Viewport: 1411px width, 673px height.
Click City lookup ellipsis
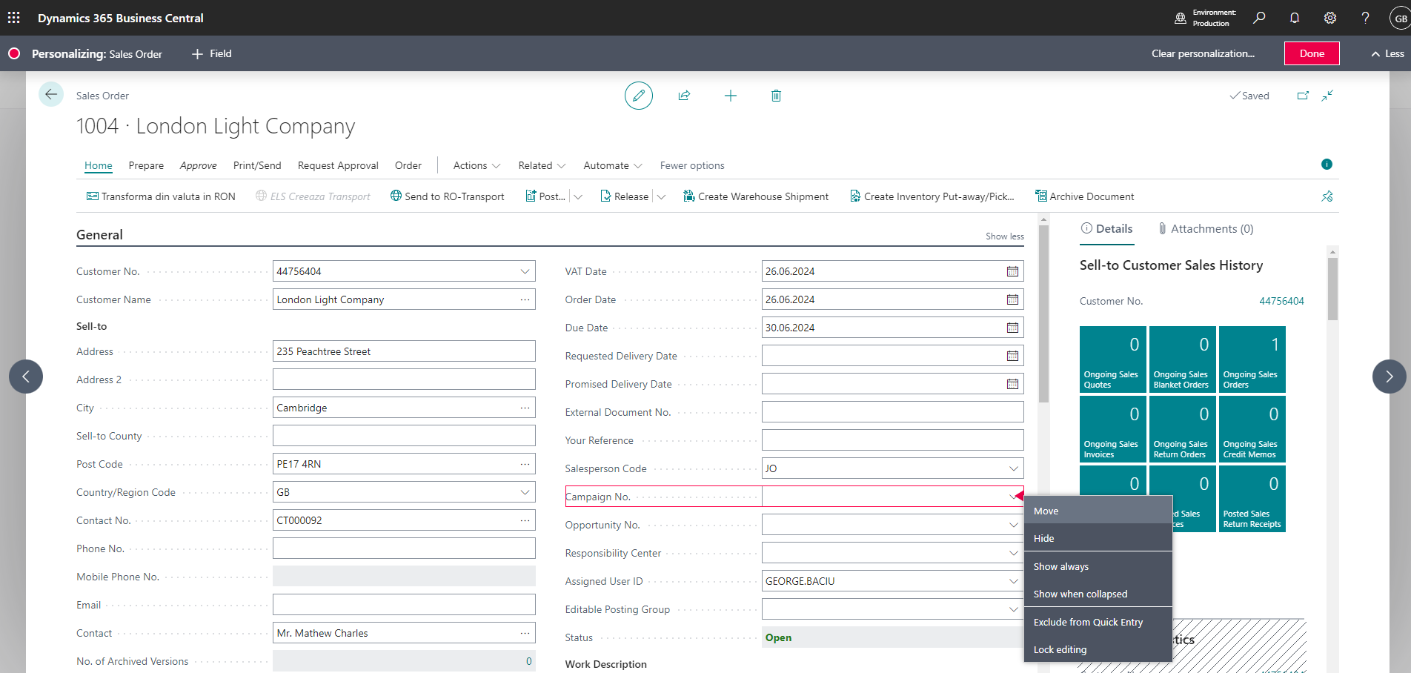click(x=525, y=408)
